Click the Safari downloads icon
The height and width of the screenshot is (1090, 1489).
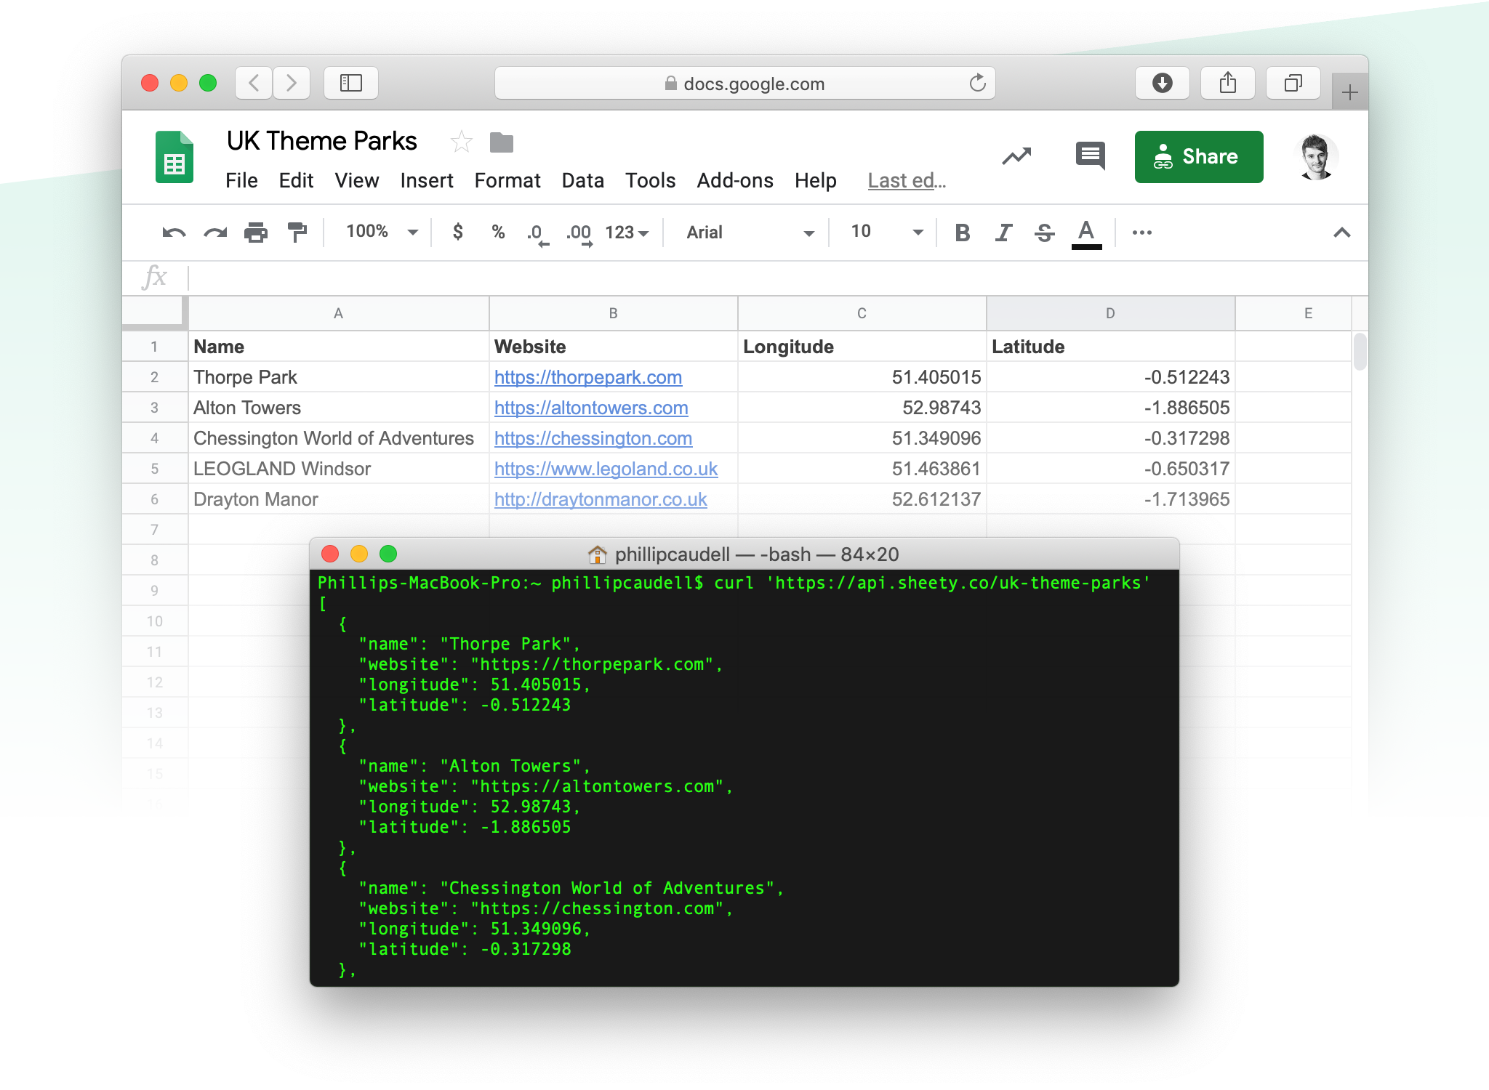[x=1162, y=83]
